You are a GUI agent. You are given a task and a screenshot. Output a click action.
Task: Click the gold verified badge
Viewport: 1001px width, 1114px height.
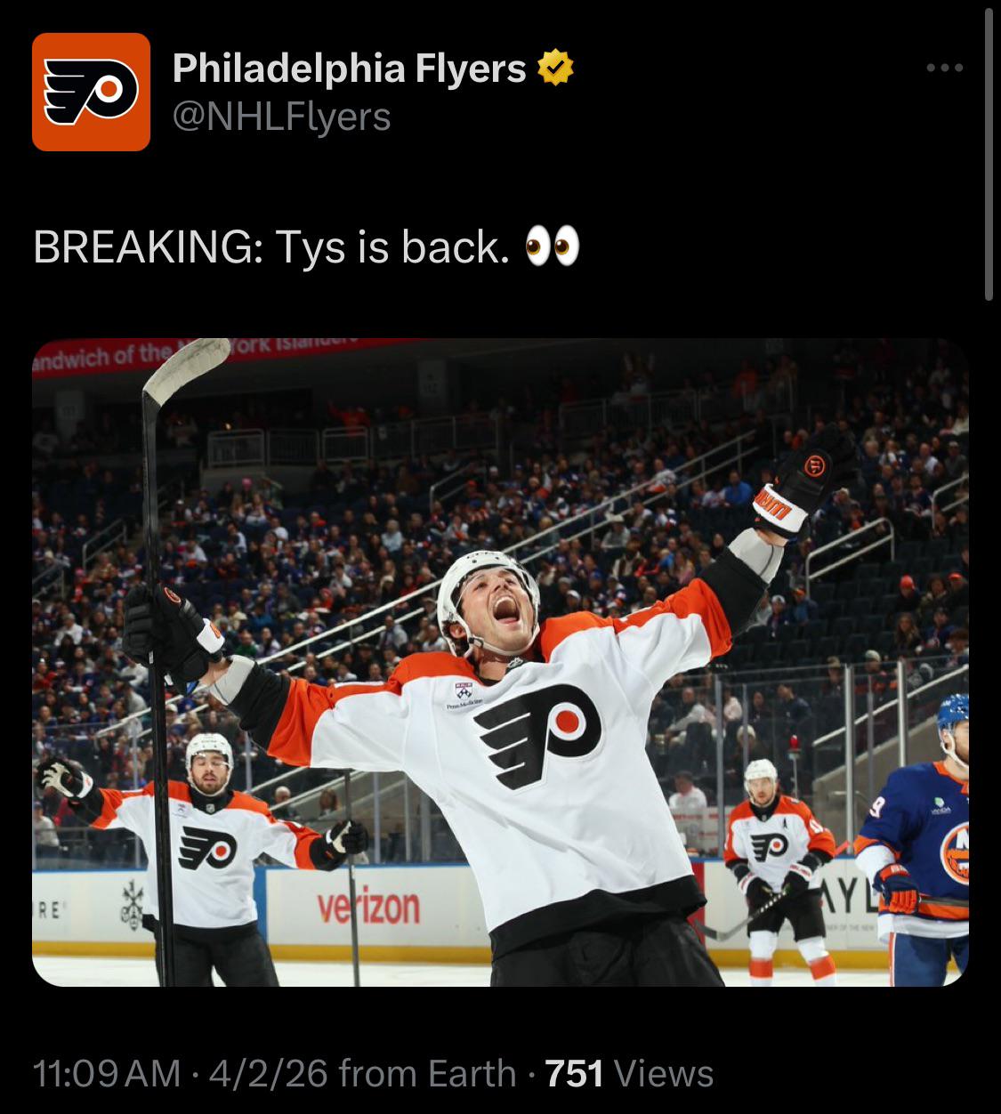(554, 69)
